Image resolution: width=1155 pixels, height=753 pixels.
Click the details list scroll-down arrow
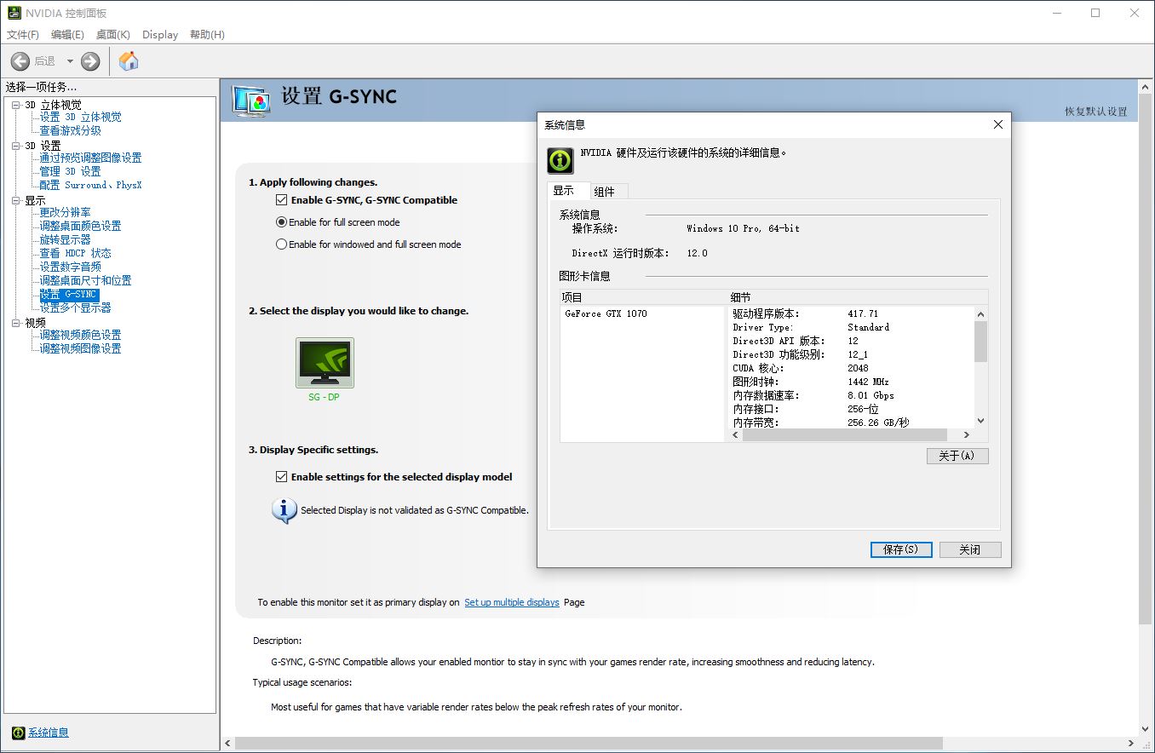point(980,421)
